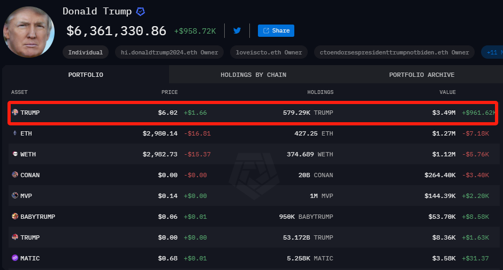Click the hi.donaldtrump2024.eth Owner tag
This screenshot has width=503, height=270.
[x=170, y=52]
